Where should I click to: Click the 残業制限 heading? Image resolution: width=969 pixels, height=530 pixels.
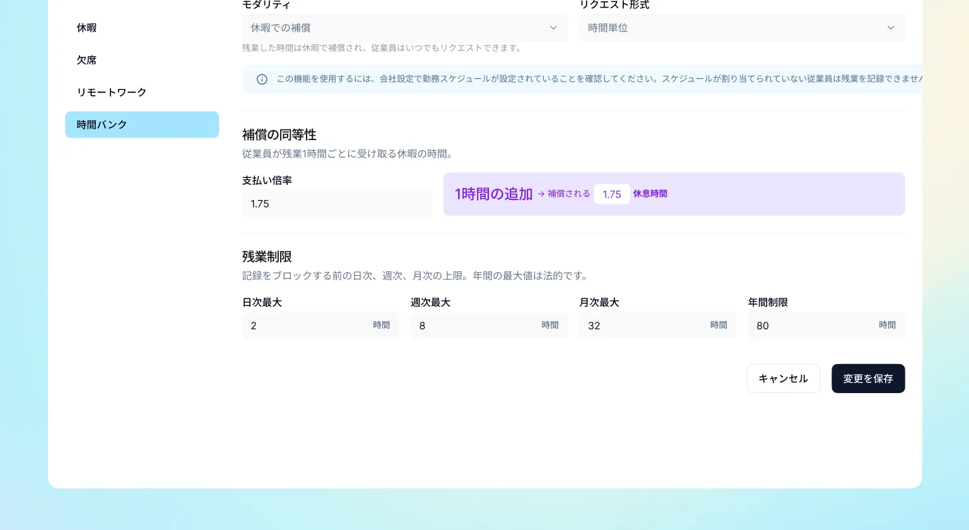tap(267, 257)
